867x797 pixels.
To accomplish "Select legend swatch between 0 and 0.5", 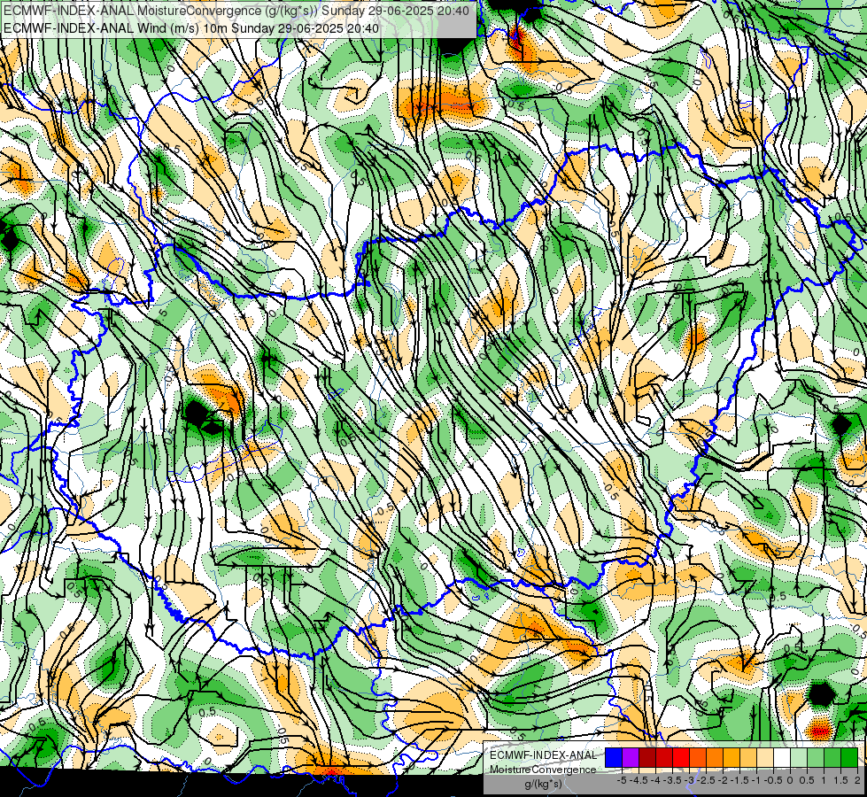I will pyautogui.click(x=799, y=757).
